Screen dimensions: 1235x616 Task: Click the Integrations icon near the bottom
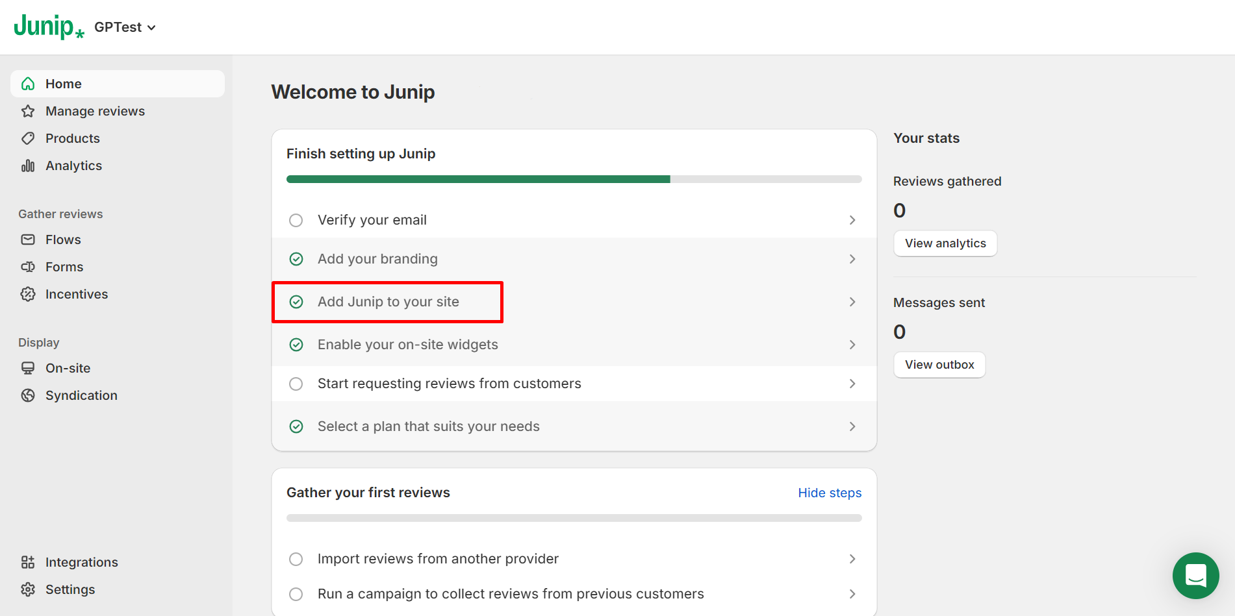click(28, 561)
